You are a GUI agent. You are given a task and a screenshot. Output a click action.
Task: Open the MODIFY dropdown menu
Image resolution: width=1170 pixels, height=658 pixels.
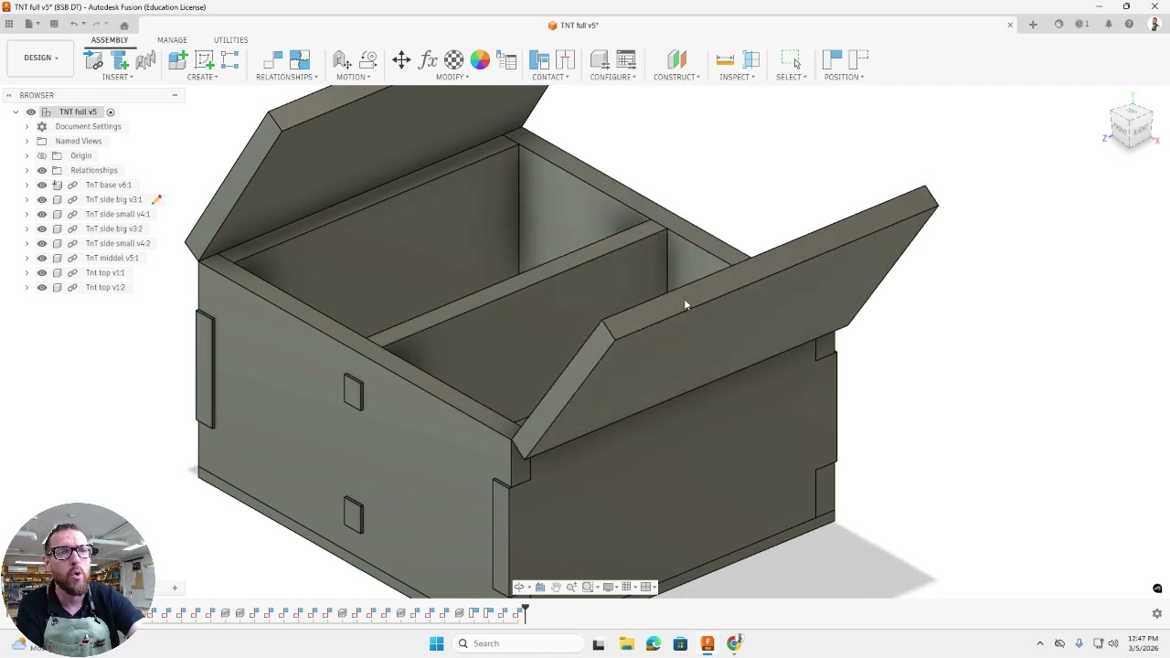click(x=452, y=77)
